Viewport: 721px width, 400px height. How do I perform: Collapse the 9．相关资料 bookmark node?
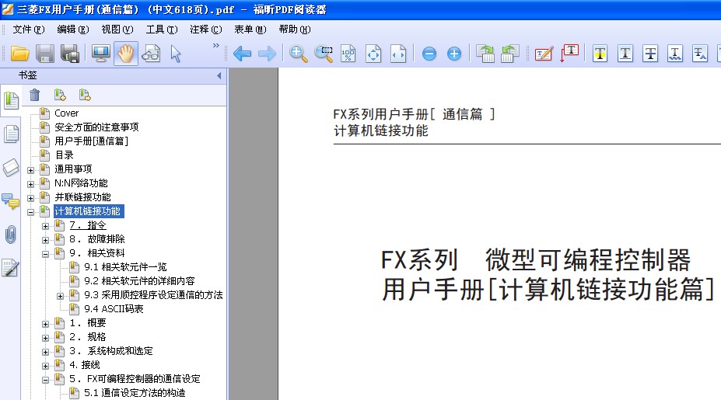tap(46, 253)
